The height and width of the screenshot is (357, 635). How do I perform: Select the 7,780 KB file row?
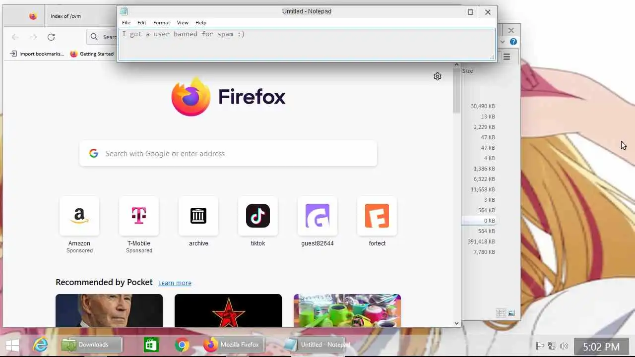(x=479, y=252)
